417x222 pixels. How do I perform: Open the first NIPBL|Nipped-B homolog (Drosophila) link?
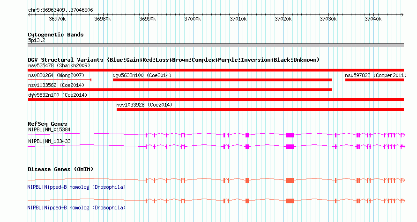76,187
